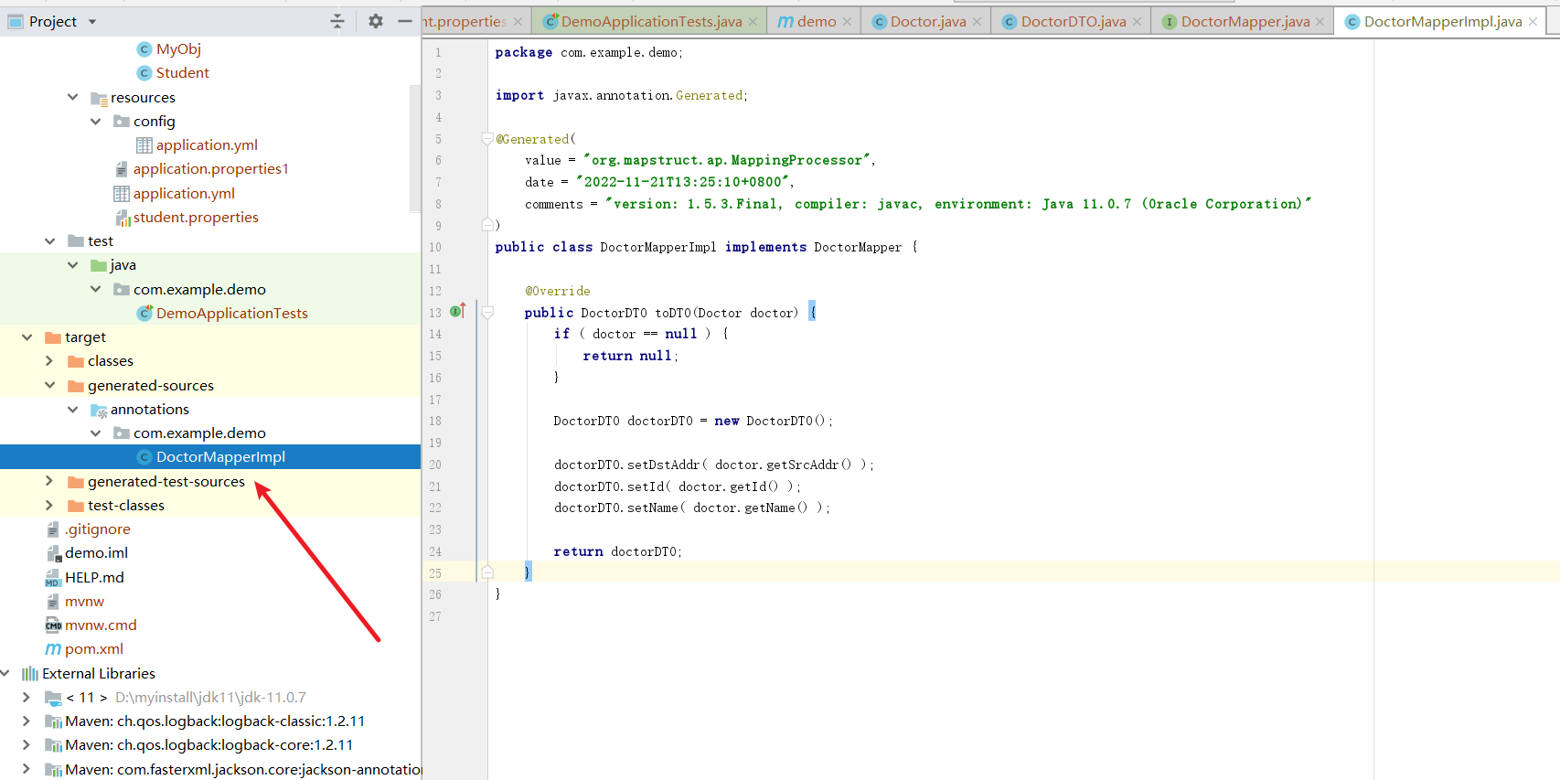Click the override gutter icon on line 13
This screenshot has width=1560, height=780.
(x=458, y=312)
